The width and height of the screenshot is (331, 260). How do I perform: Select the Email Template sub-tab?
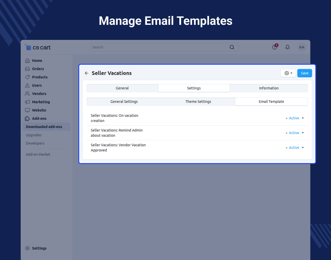point(272,102)
